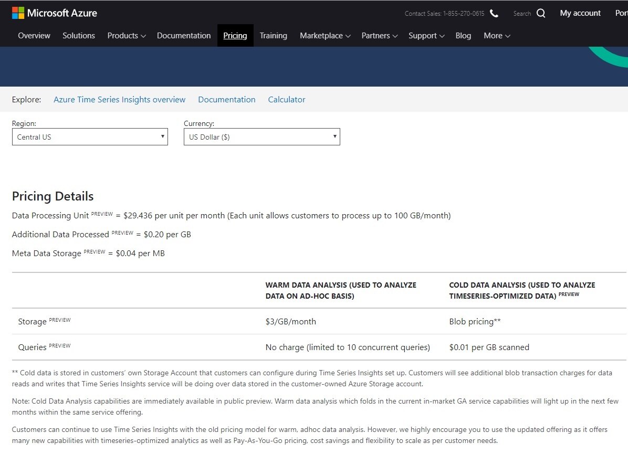Click the phone icon beside Contact Sales

(x=494, y=13)
